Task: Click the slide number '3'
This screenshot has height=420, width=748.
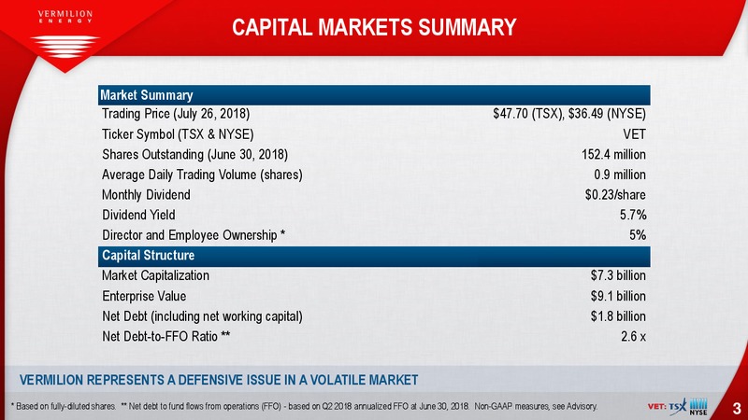Action: [737, 408]
